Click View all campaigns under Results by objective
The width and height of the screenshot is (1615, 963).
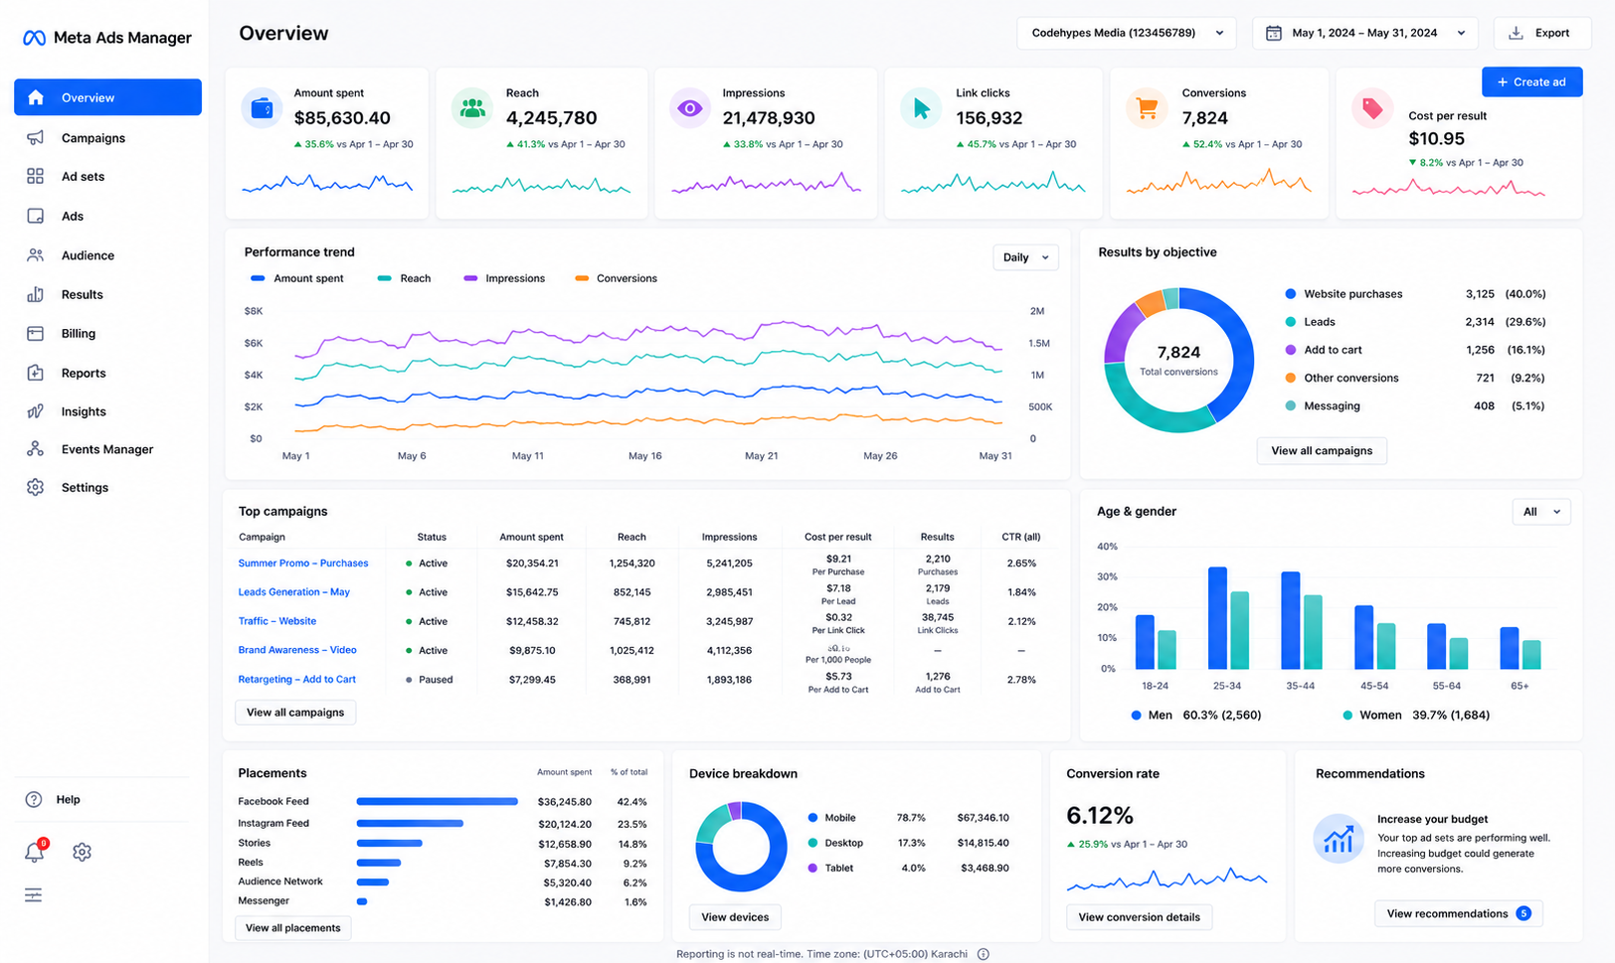[x=1322, y=450]
